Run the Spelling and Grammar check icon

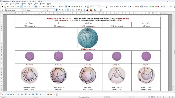pos(33,7)
